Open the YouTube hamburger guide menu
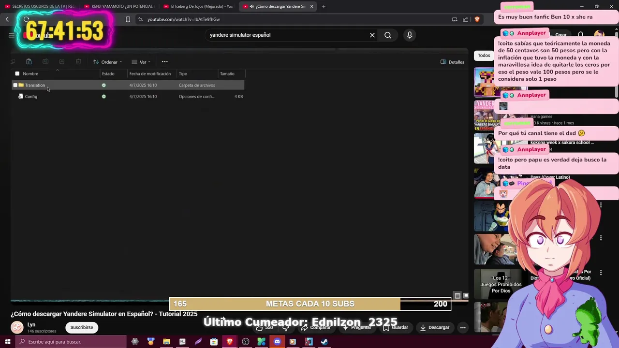 [x=11, y=35]
